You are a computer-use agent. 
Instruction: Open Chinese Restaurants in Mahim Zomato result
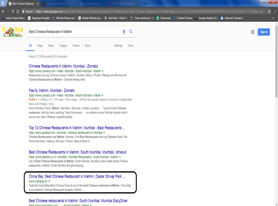tap(63, 66)
